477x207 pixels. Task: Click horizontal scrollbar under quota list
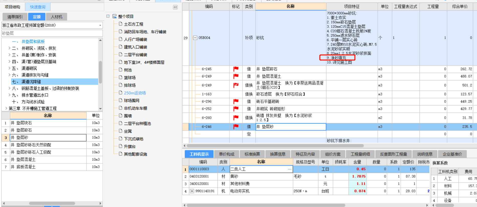point(52,203)
